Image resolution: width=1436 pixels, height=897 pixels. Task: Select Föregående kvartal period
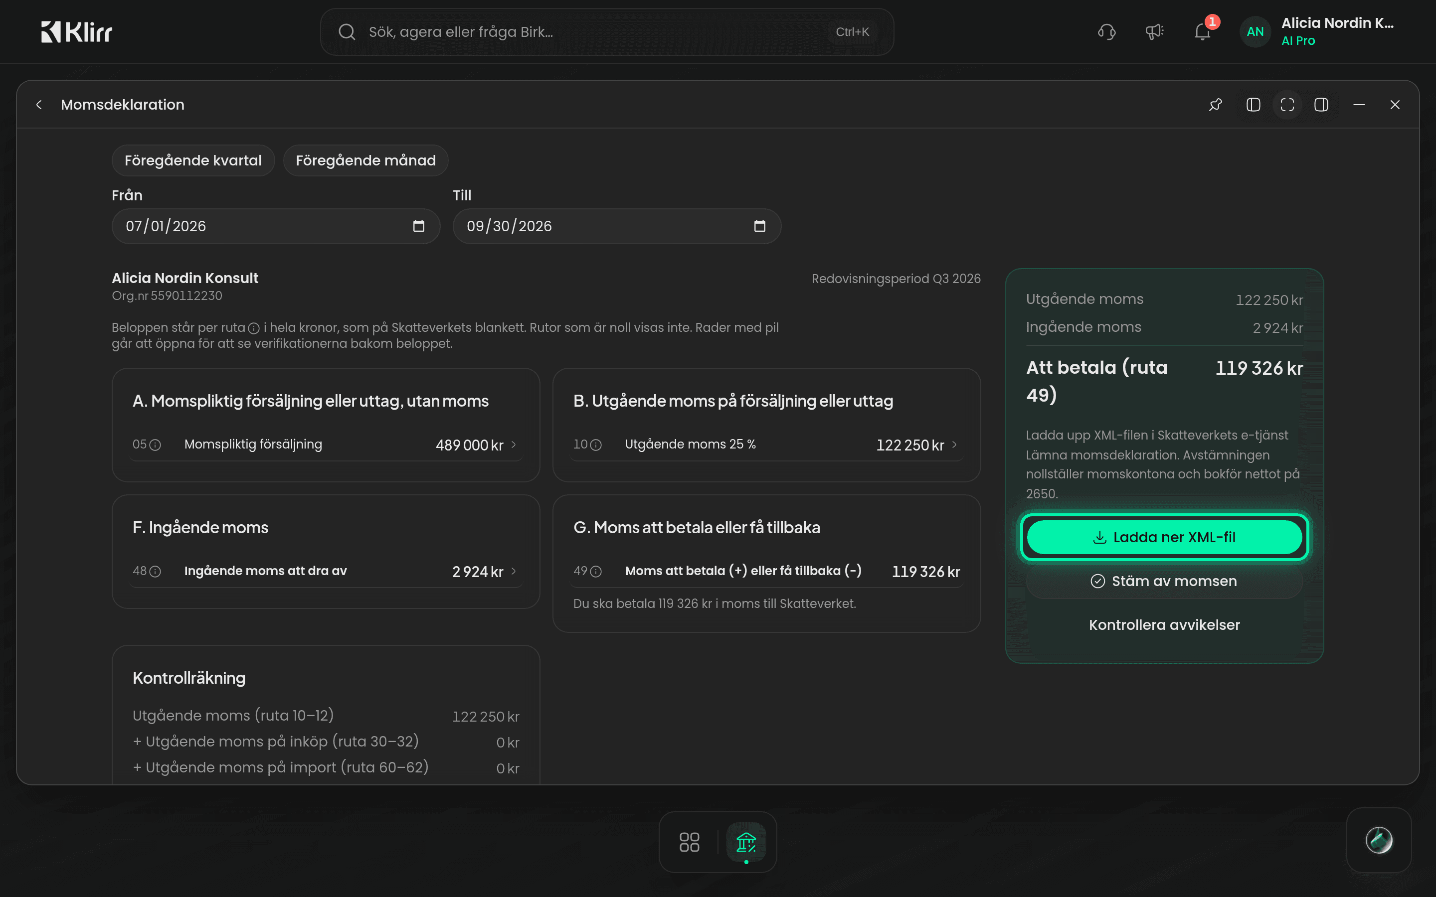click(x=193, y=160)
